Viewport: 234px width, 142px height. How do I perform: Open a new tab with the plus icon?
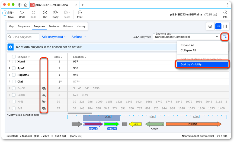[82, 5]
